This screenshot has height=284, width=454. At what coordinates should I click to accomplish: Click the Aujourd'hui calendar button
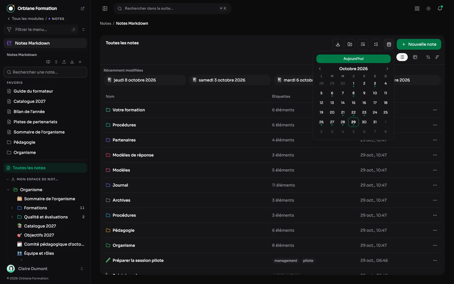point(354,59)
